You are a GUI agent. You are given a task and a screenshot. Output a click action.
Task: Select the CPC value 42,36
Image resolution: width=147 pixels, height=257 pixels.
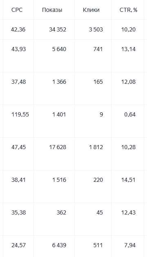pyautogui.click(x=18, y=29)
